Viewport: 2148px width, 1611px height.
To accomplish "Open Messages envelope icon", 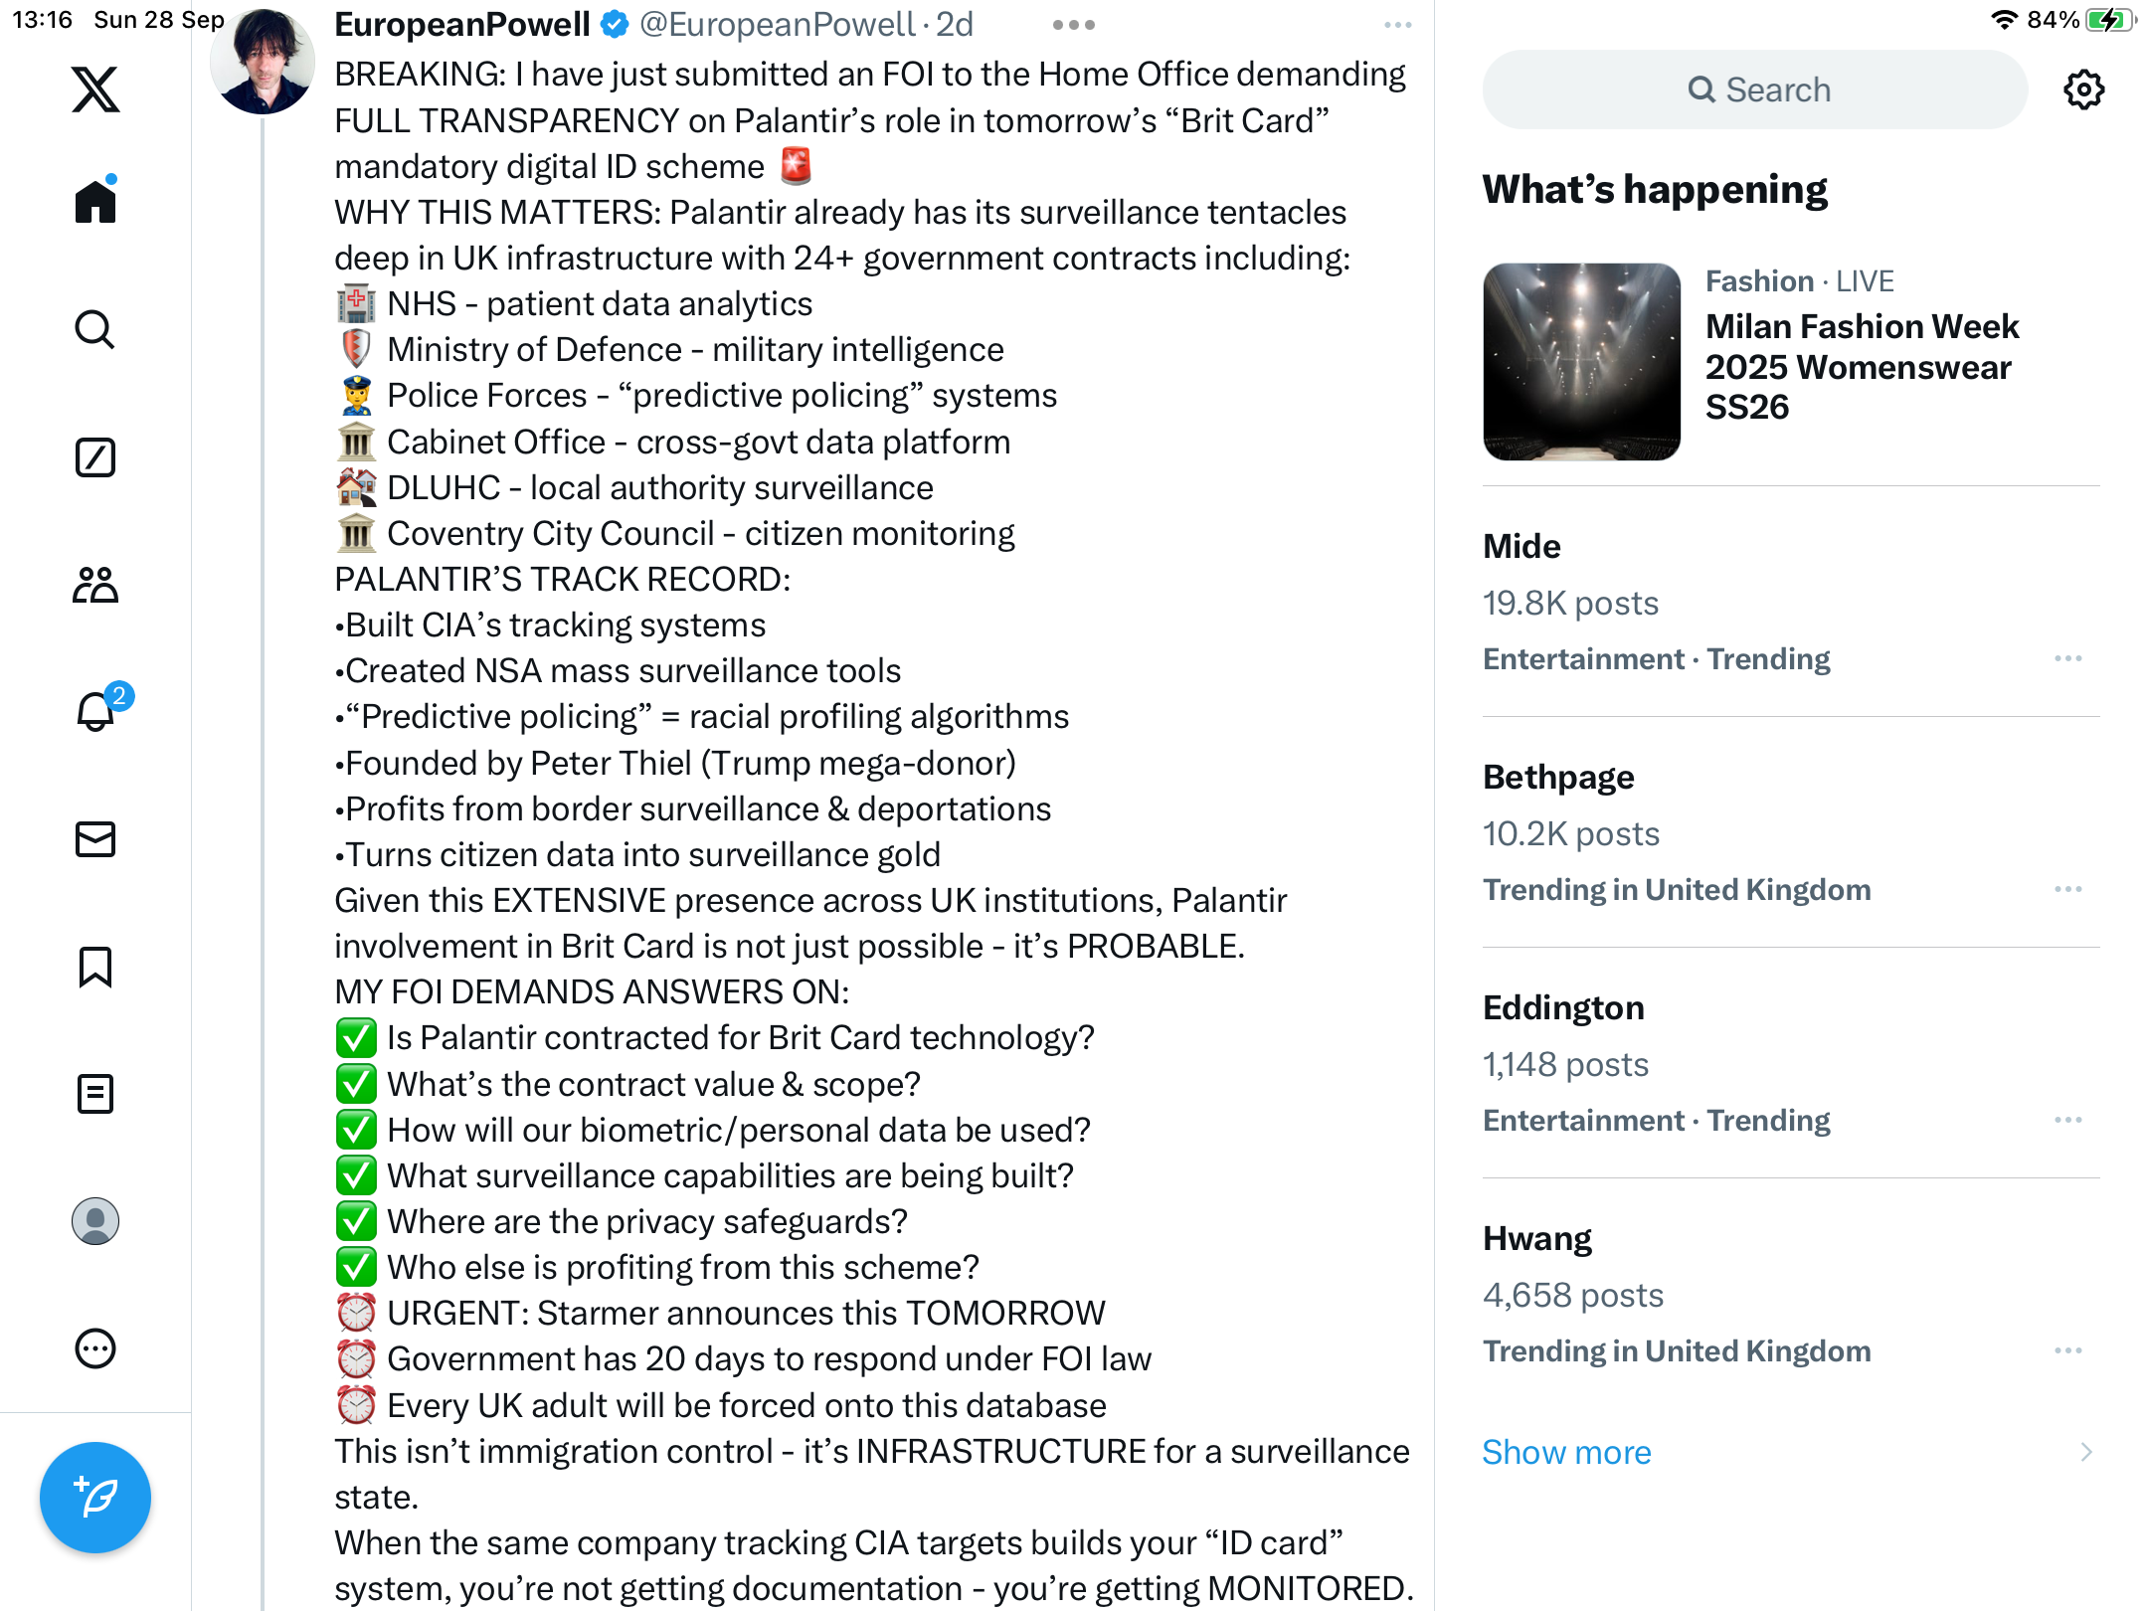I will click(95, 839).
